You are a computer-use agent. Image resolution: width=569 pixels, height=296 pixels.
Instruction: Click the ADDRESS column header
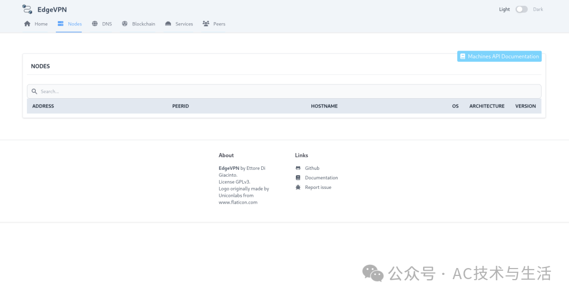43,106
